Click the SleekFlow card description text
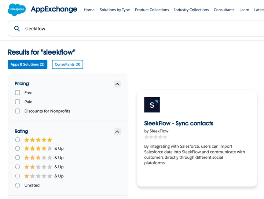264x199 pixels. 194,155
